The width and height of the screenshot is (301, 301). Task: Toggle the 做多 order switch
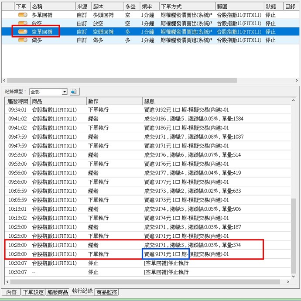coord(23,40)
